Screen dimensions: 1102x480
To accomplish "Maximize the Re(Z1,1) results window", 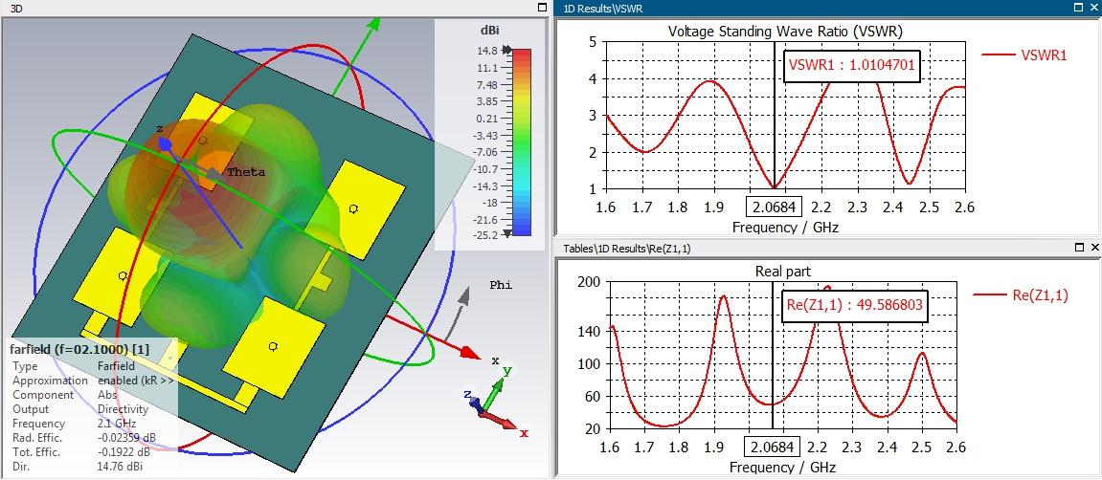I will (x=1079, y=248).
